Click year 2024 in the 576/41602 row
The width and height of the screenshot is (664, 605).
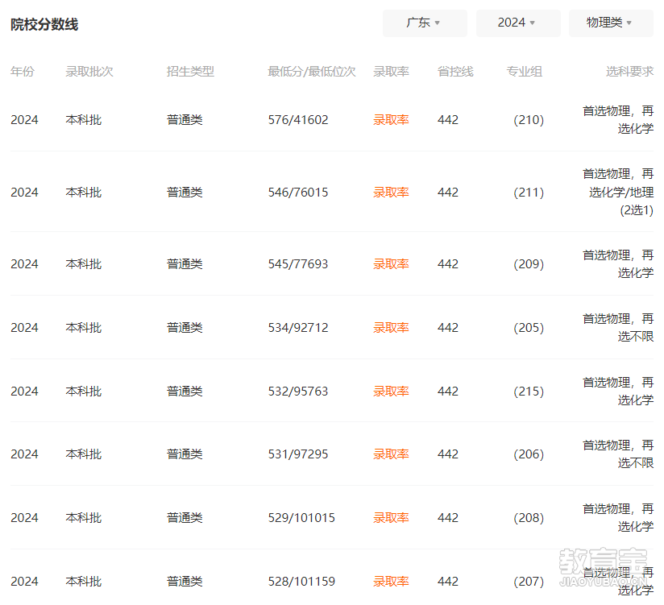24,120
